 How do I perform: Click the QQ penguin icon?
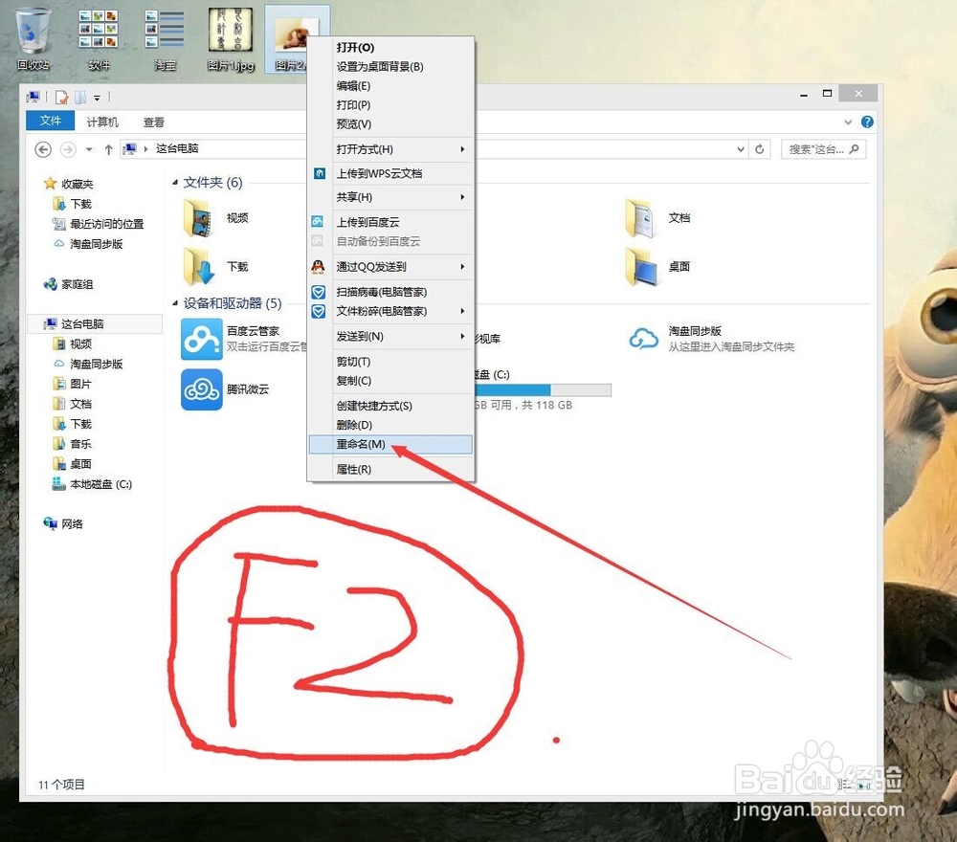pyautogui.click(x=318, y=267)
